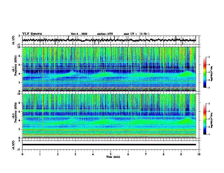Click the time axis tick label '5'
This screenshot has height=173, width=224.
tap(111, 154)
